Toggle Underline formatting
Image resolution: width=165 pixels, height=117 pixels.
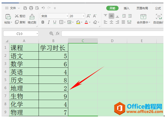coord(55,22)
